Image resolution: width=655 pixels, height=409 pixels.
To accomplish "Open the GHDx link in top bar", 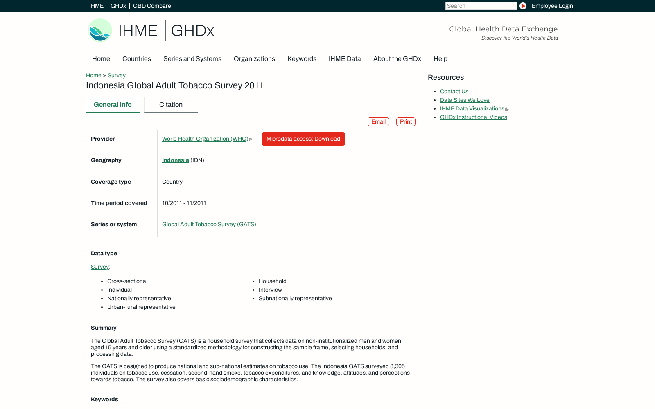I will click(x=118, y=6).
